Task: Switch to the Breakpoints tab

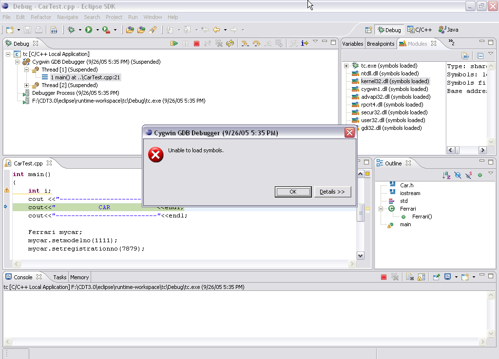Action: click(x=381, y=44)
